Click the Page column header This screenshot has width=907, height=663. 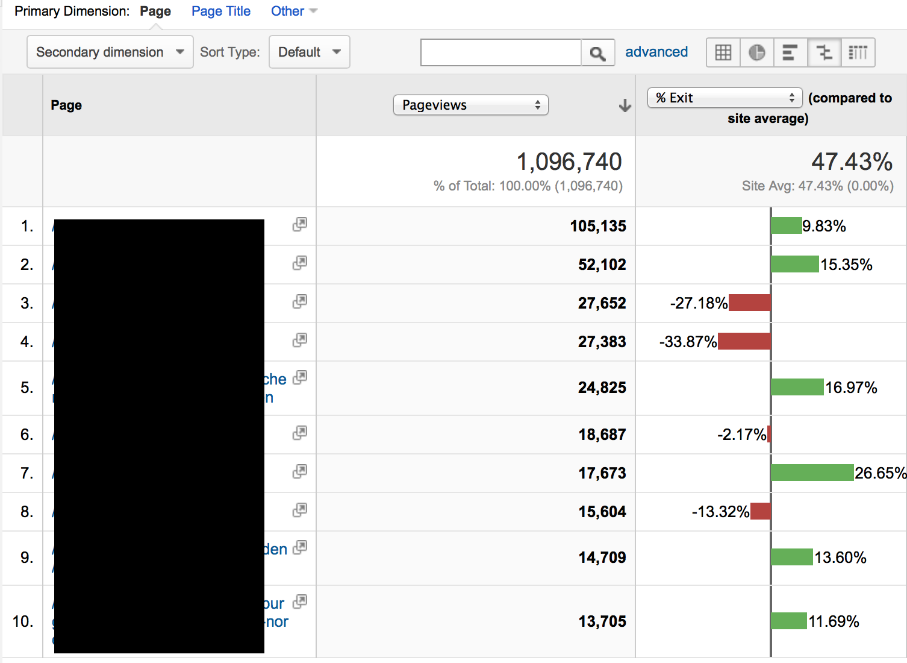tap(66, 105)
